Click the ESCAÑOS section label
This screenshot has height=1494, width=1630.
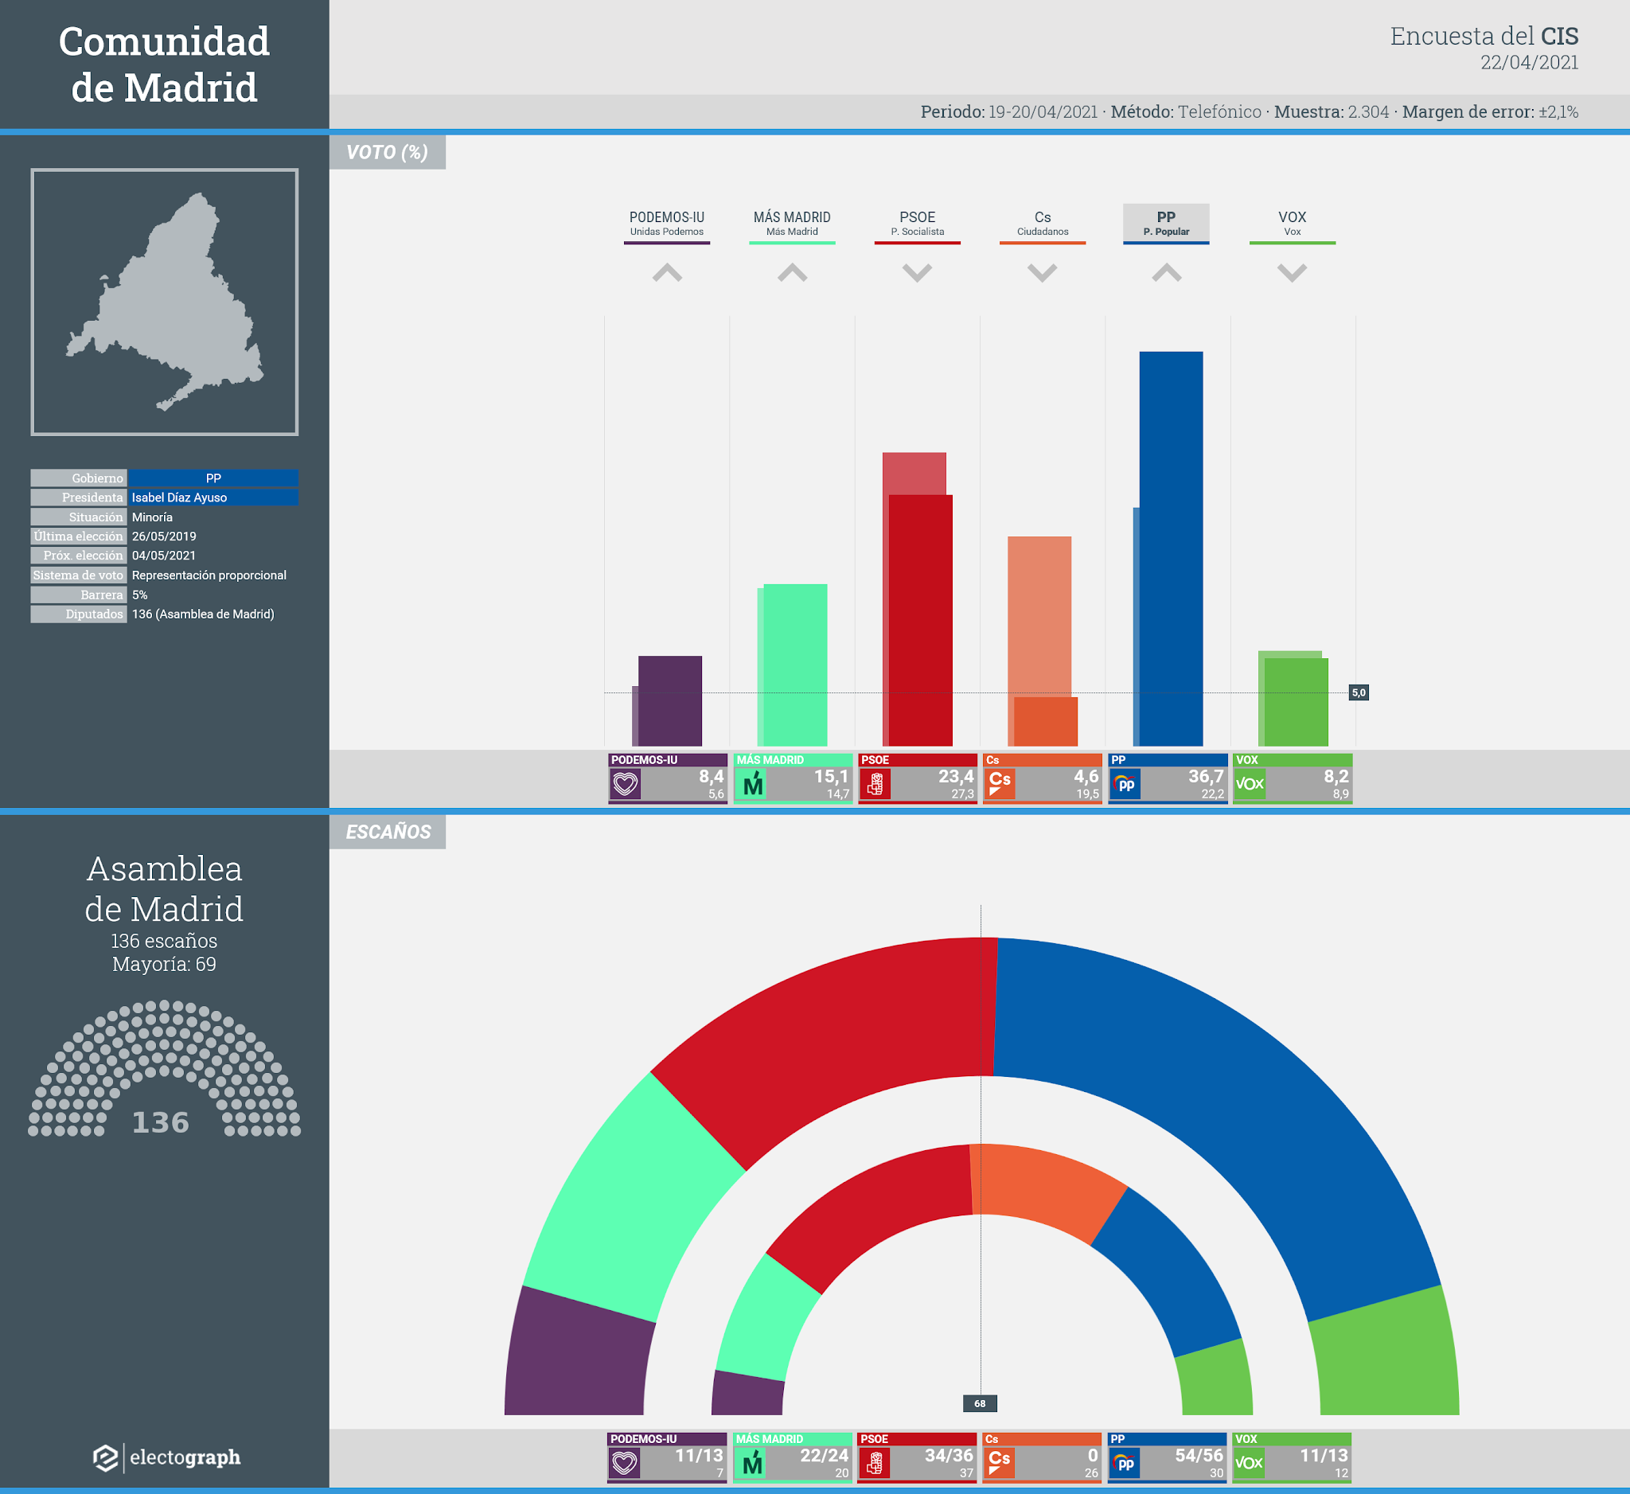[x=388, y=831]
